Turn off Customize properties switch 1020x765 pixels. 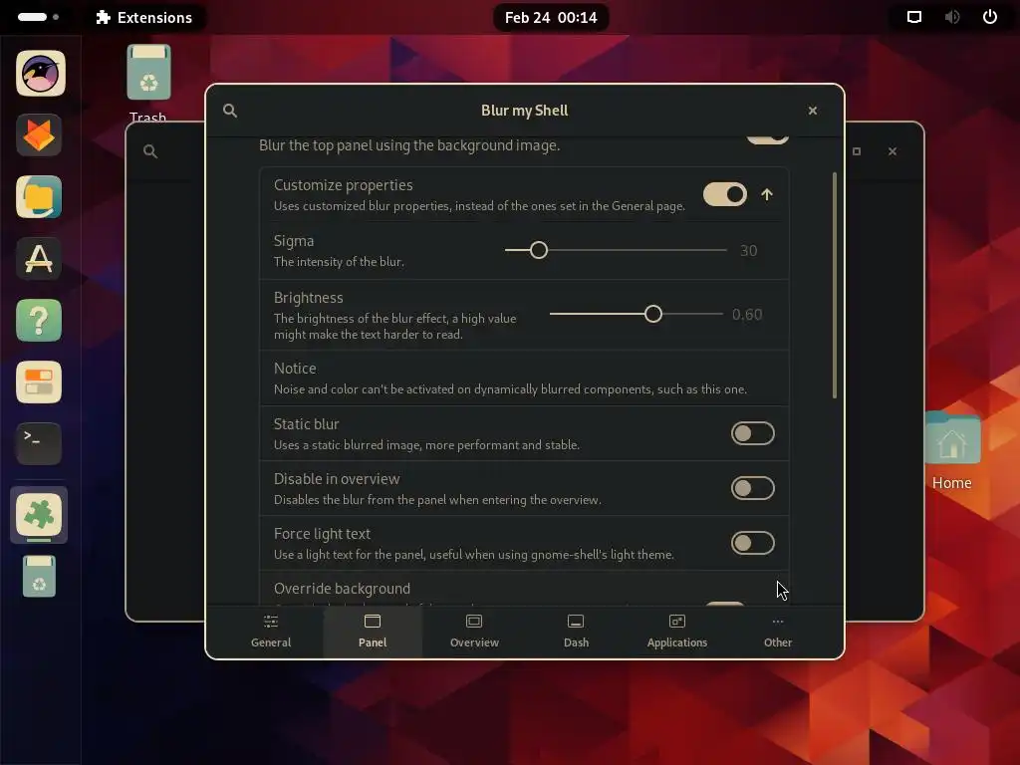tap(725, 194)
